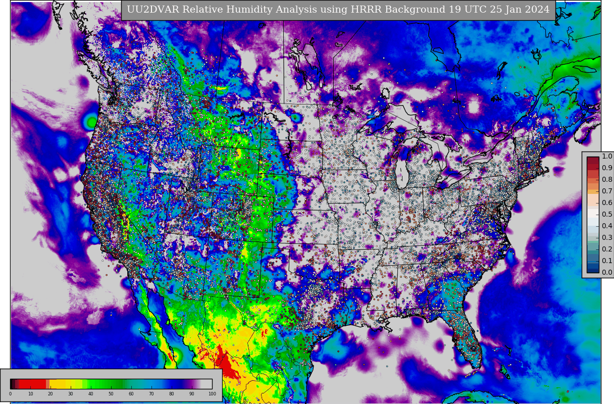Click the 50 tick label on humidity colorbar
This screenshot has width=614, height=404.
[111, 394]
